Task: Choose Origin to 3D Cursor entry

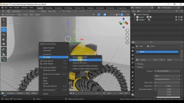Action: click(85, 63)
